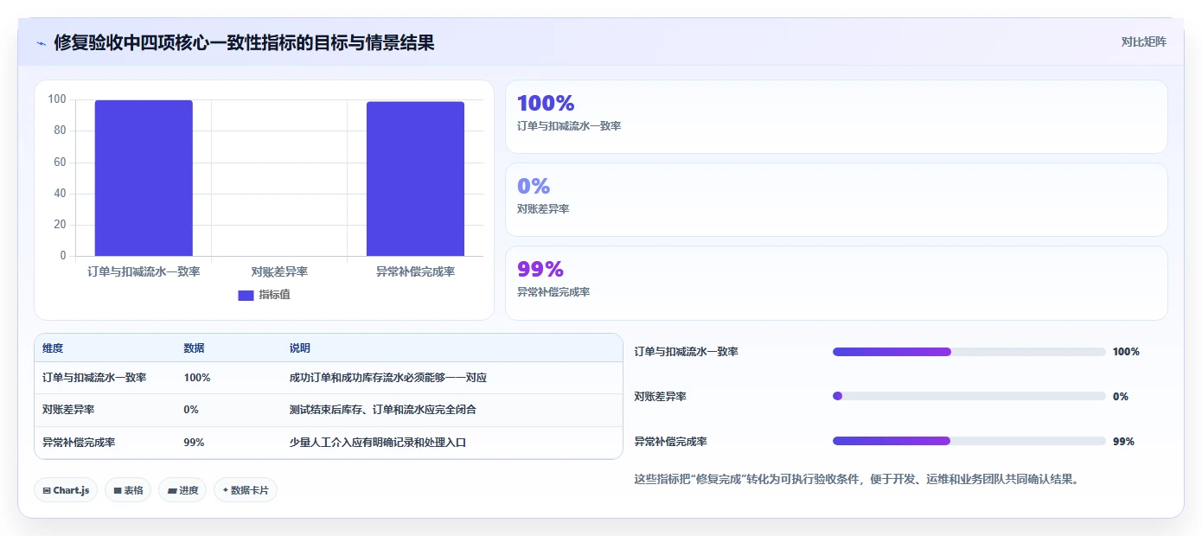This screenshot has width=1202, height=536.
Task: Click the 0% table data cell
Action: (191, 410)
